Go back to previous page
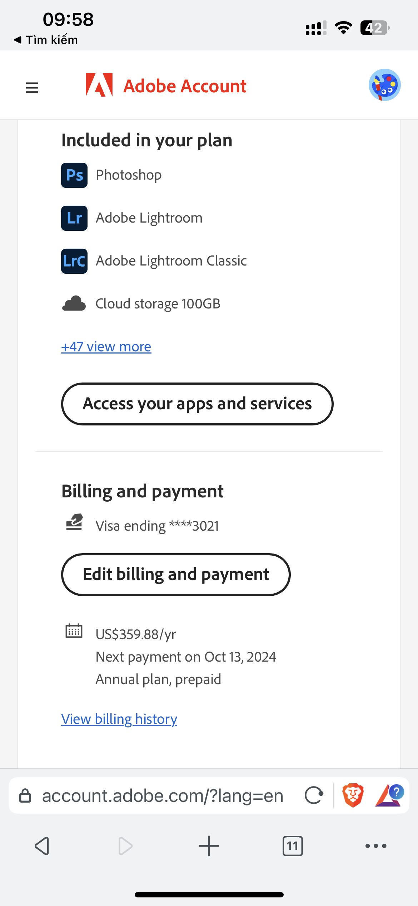This screenshot has height=906, width=418. pos(42,846)
